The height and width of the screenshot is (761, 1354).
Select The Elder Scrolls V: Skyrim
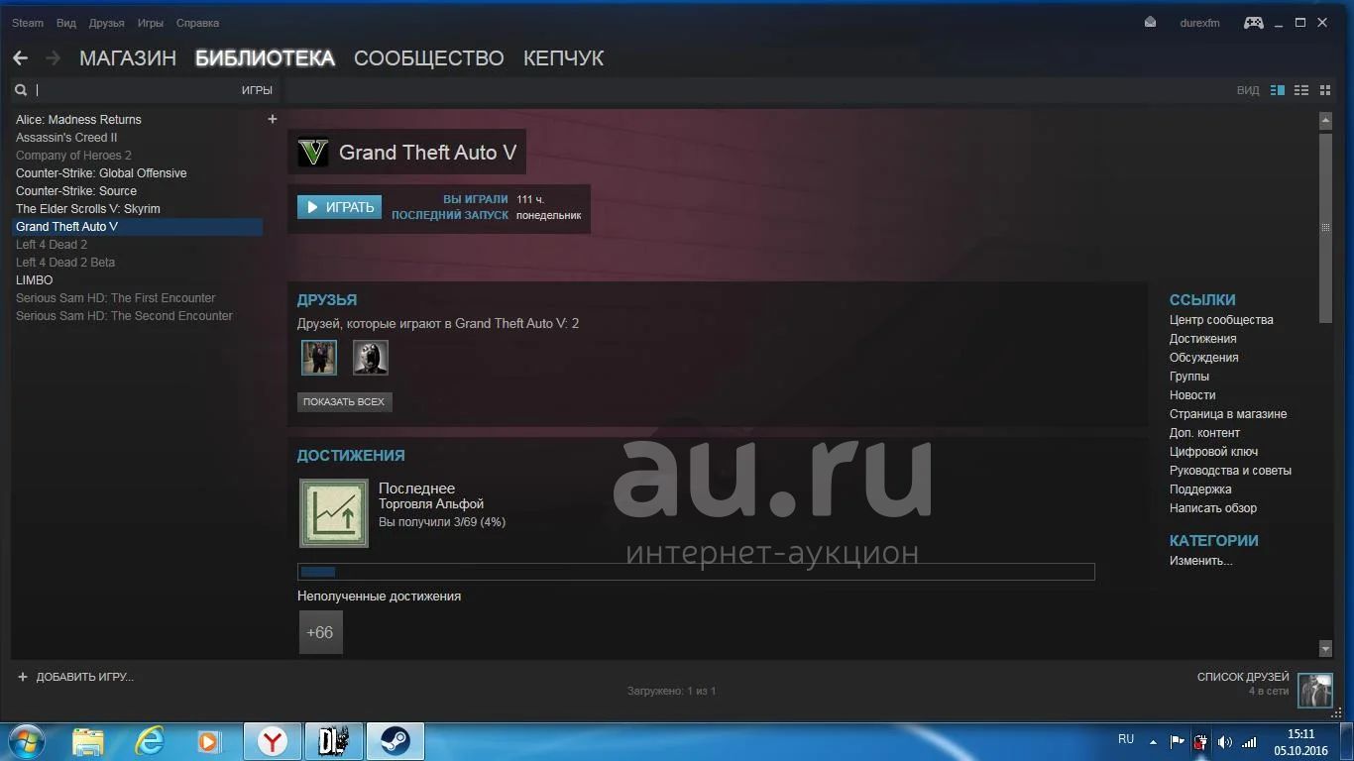point(88,209)
